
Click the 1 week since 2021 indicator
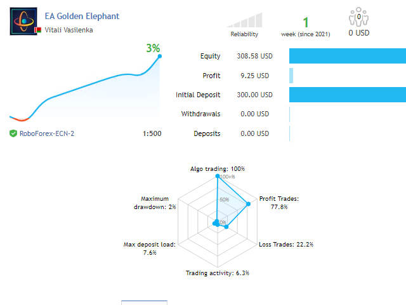point(306,27)
